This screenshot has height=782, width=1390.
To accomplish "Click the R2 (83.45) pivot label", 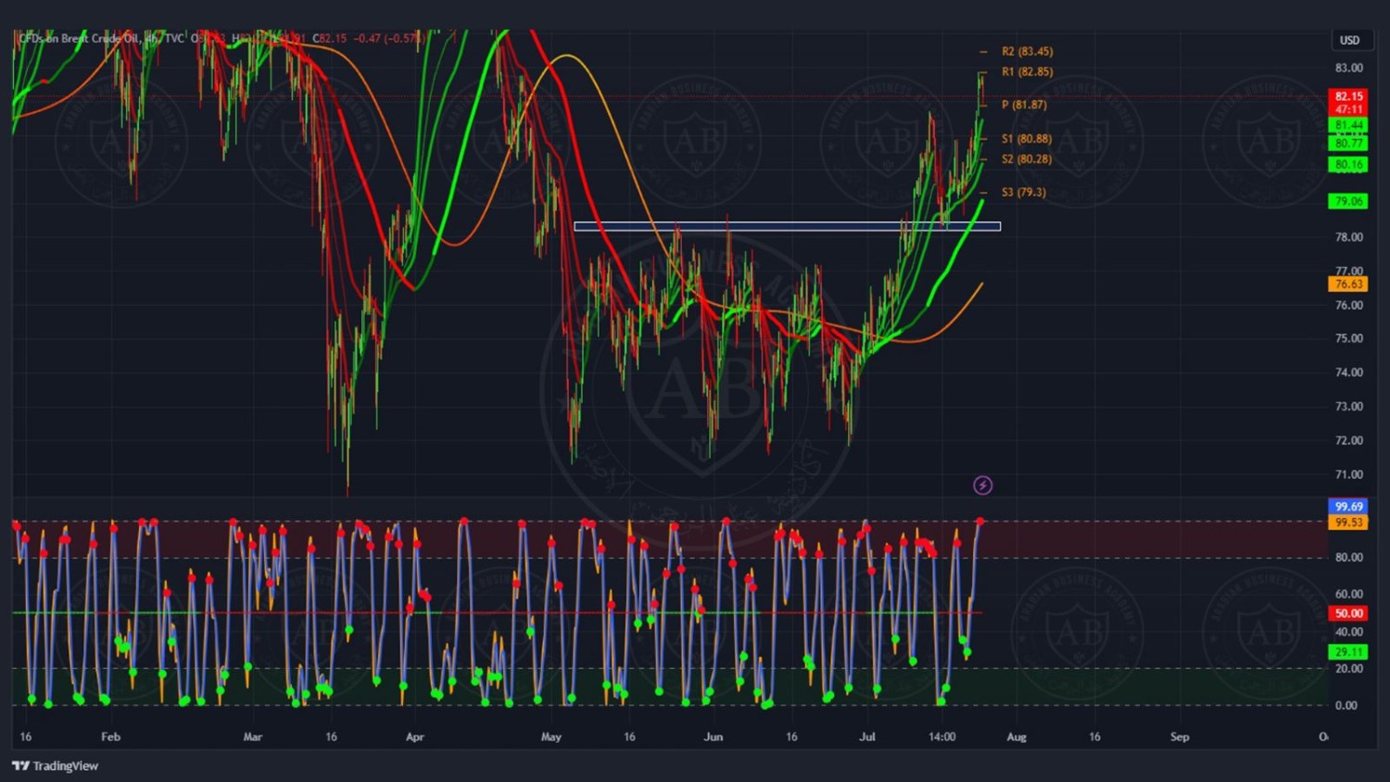I will point(1027,51).
